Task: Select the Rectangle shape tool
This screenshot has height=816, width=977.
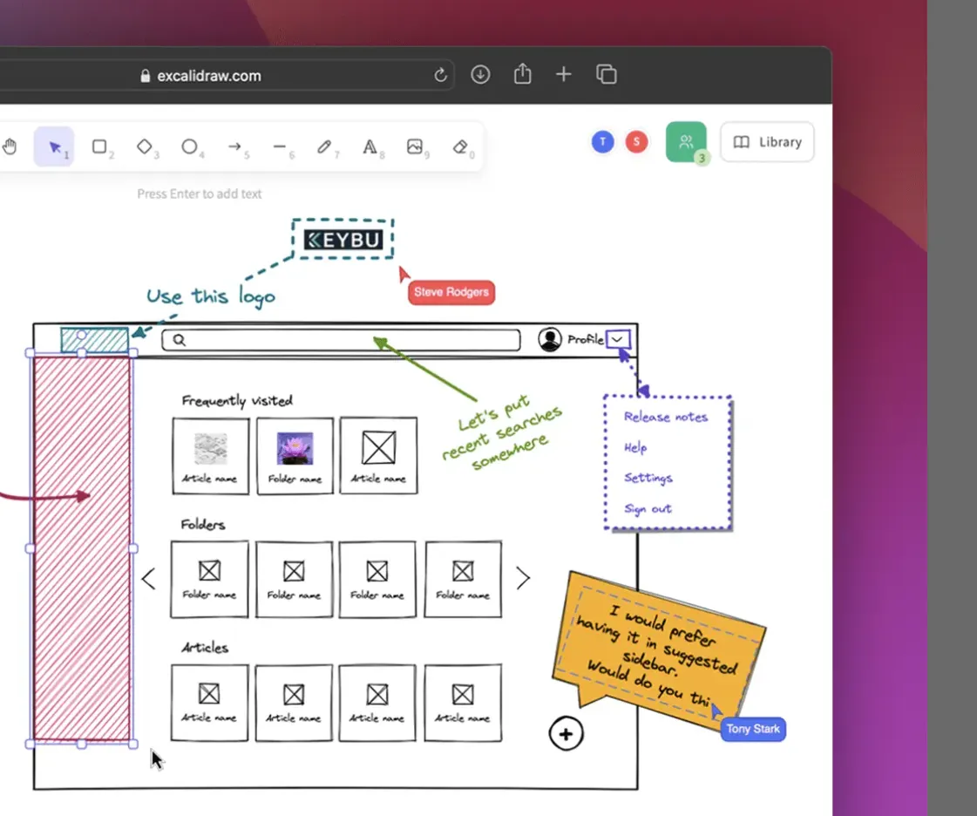Action: tap(99, 146)
